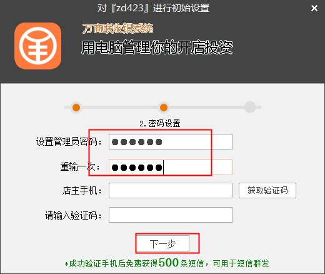The image size is (325, 274).
Task: Click the progress line between steps two and three
Action: (x=206, y=107)
